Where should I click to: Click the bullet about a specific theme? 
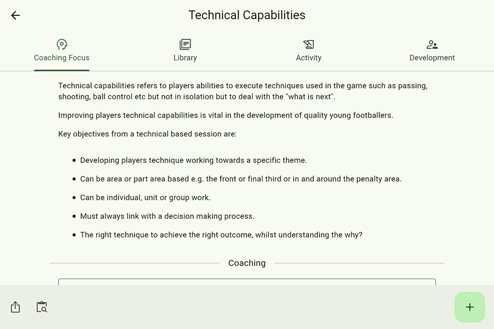193,160
